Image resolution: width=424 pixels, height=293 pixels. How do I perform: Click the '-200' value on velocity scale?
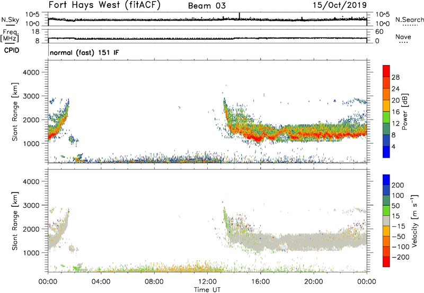pyautogui.click(x=400, y=257)
